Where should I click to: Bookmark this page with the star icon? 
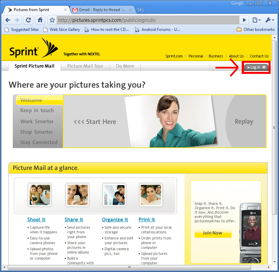52,20
